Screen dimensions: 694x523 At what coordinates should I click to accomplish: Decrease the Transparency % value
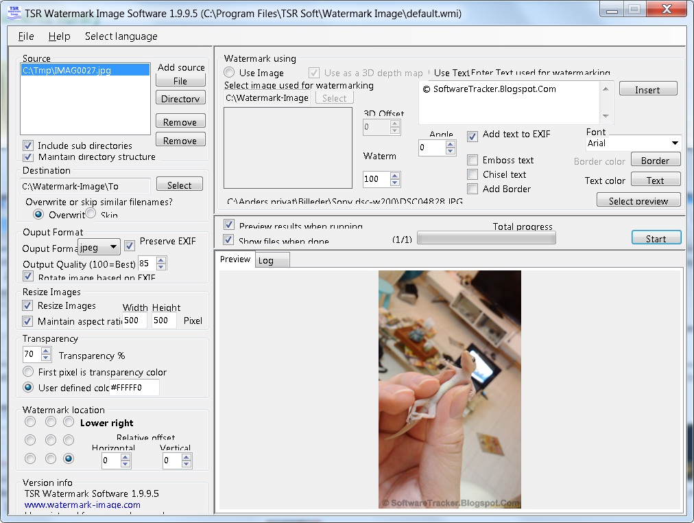tap(45, 357)
